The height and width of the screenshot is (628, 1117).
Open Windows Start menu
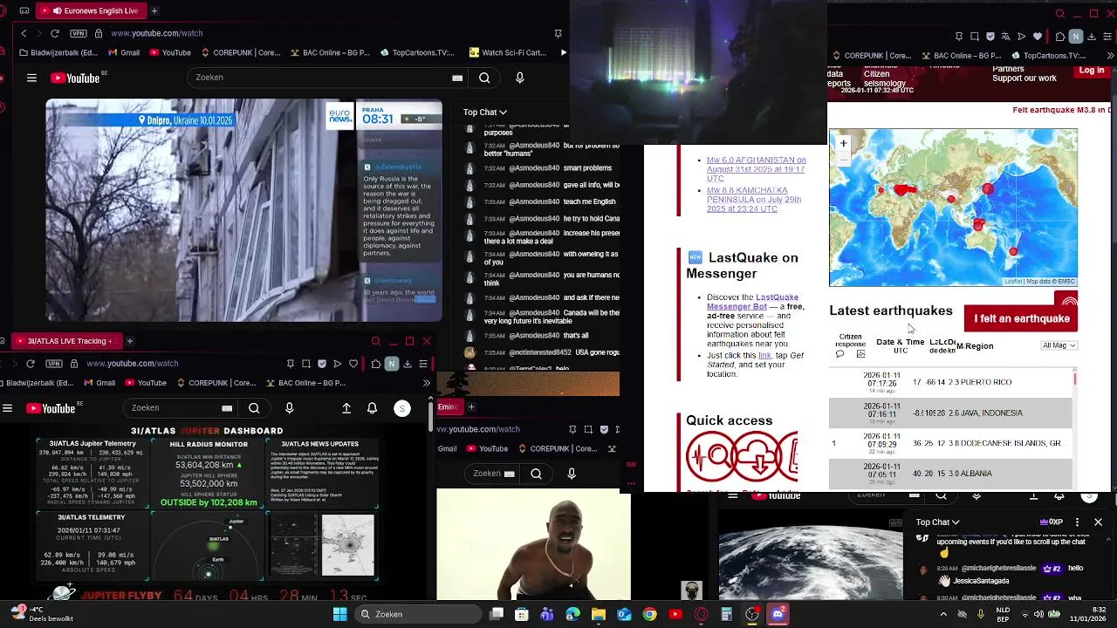(340, 614)
